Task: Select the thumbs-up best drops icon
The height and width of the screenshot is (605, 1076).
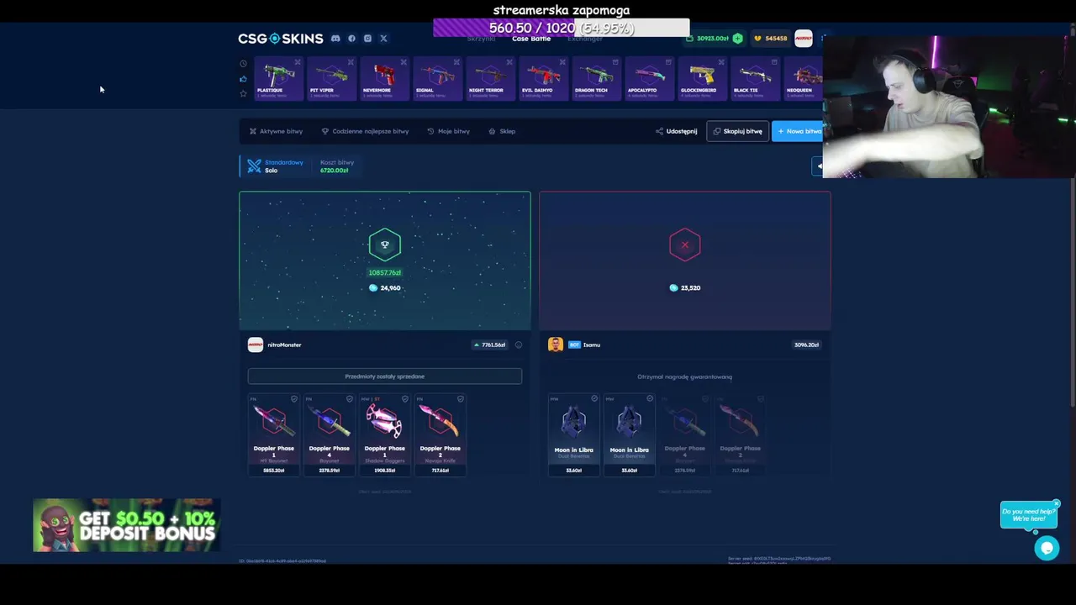Action: [243, 79]
